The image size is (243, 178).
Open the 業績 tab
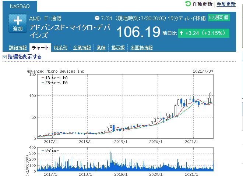click(x=101, y=48)
